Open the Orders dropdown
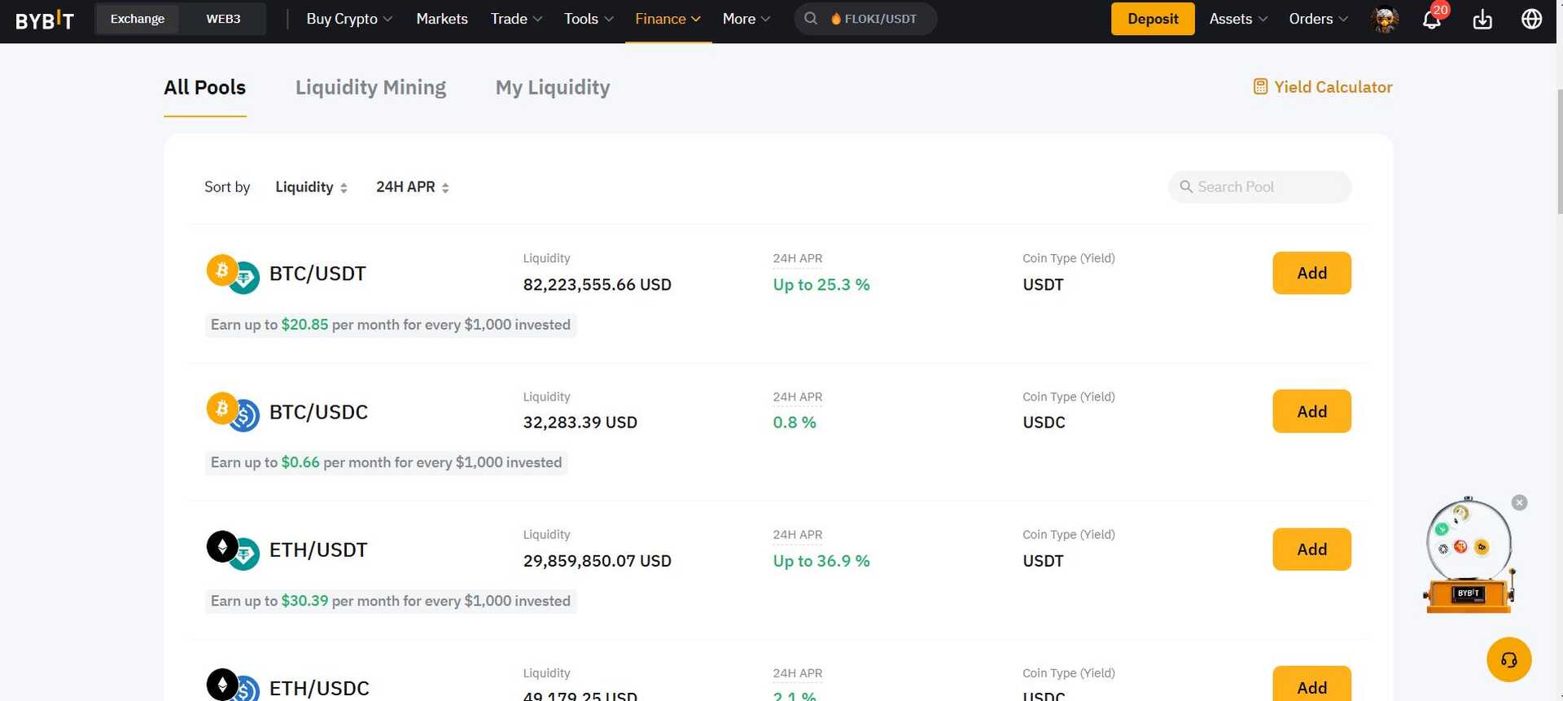Viewport: 1563px width, 701px height. tap(1318, 19)
